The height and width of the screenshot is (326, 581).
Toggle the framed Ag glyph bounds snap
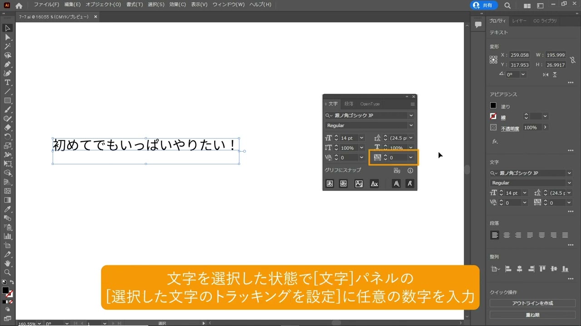(x=359, y=183)
